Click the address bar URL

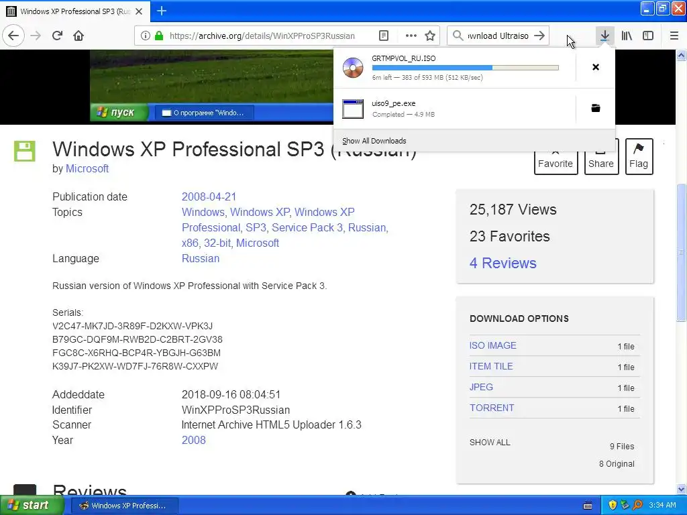point(262,36)
